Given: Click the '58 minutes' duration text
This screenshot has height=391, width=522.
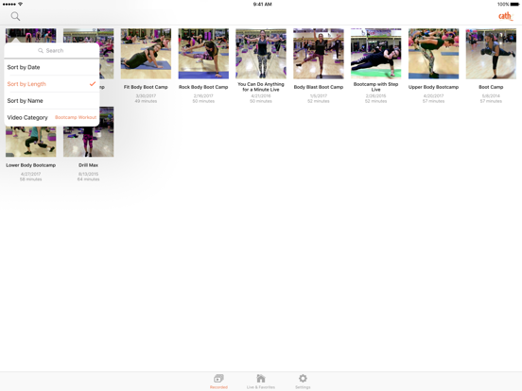Looking at the screenshot, I should coord(30,179).
